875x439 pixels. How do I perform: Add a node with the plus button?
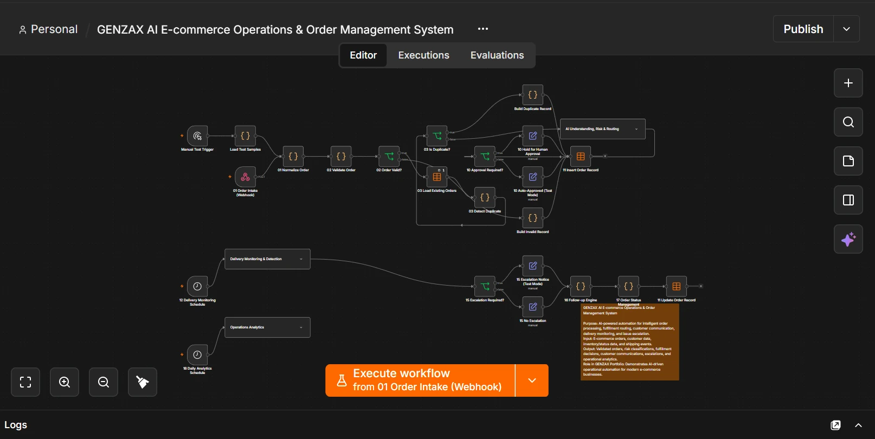(x=848, y=83)
